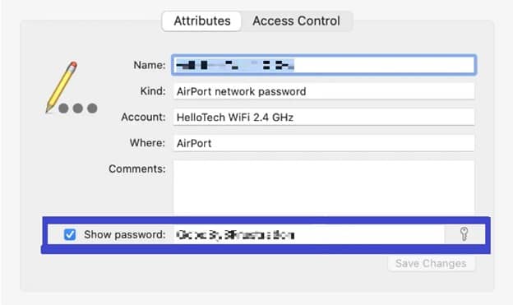Image resolution: width=513 pixels, height=305 pixels.
Task: Click inside the Name text field
Action: 324,65
